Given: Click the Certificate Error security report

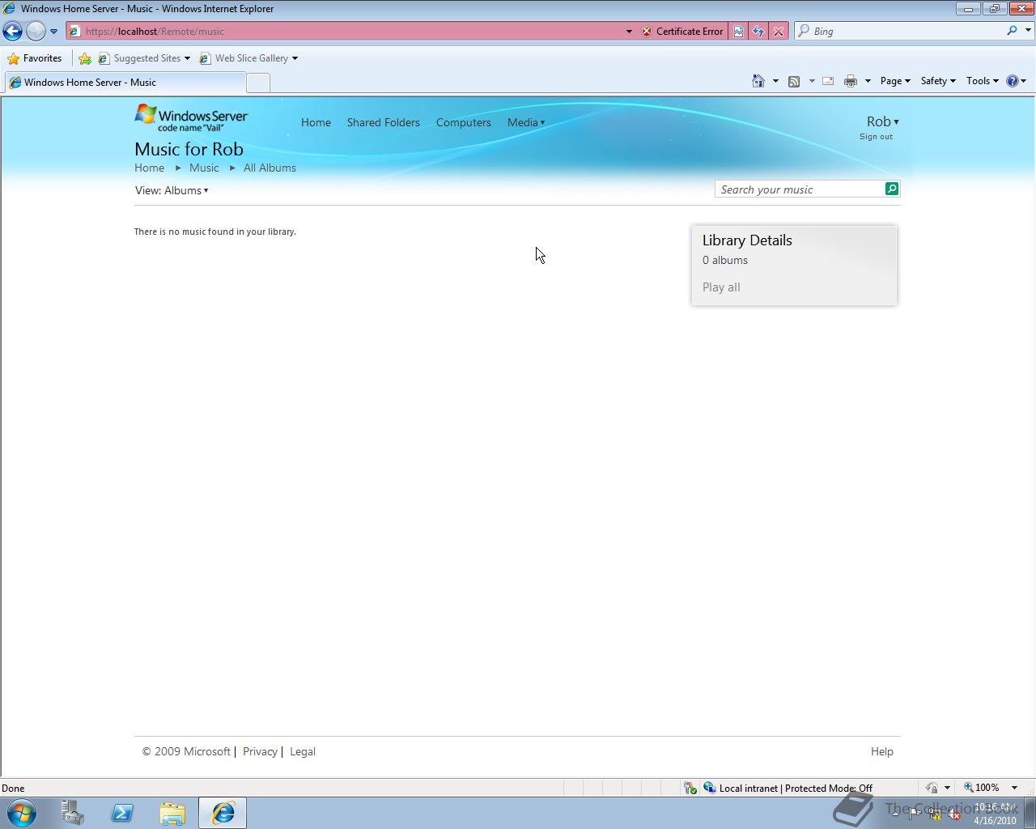Looking at the screenshot, I should (x=682, y=32).
